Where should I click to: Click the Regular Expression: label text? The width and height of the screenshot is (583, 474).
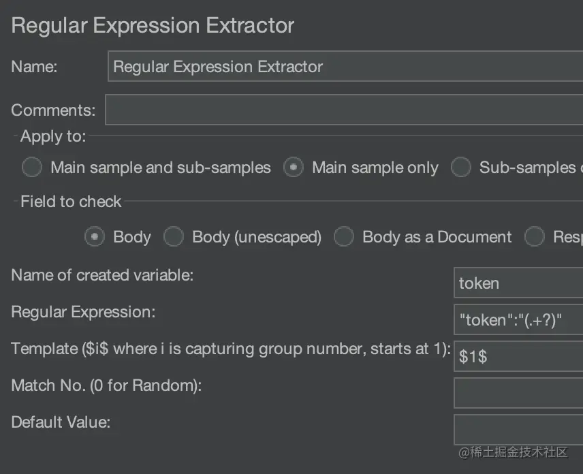pyautogui.click(x=83, y=313)
